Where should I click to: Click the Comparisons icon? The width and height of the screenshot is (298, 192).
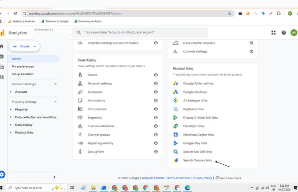(x=80, y=109)
